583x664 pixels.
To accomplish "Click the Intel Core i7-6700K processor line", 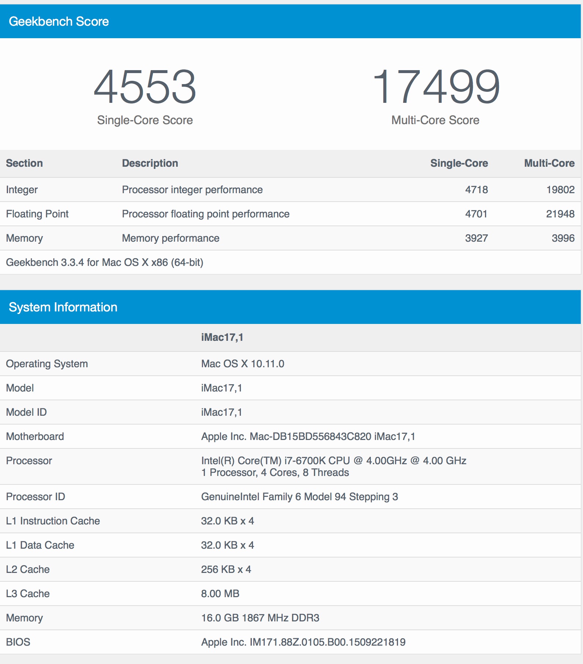I will 334,461.
